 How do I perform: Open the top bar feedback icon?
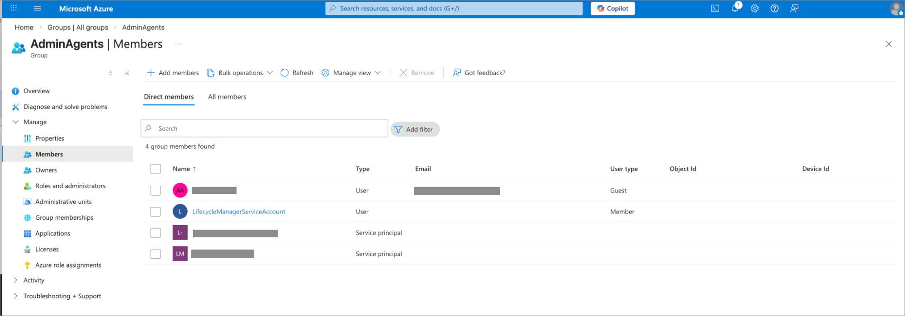(x=794, y=9)
